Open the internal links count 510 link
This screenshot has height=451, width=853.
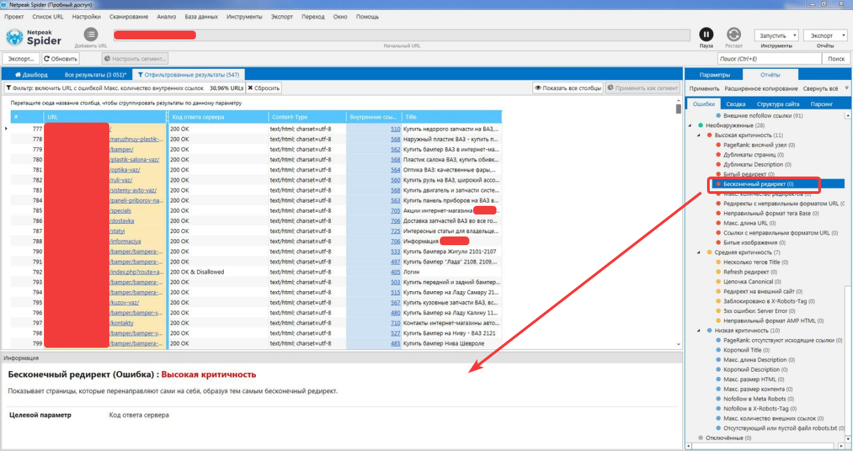tap(395, 129)
